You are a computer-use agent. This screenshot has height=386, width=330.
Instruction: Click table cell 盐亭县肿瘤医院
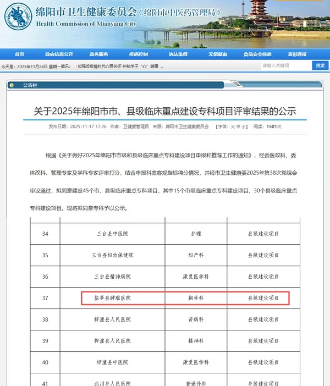pyautogui.click(x=112, y=298)
